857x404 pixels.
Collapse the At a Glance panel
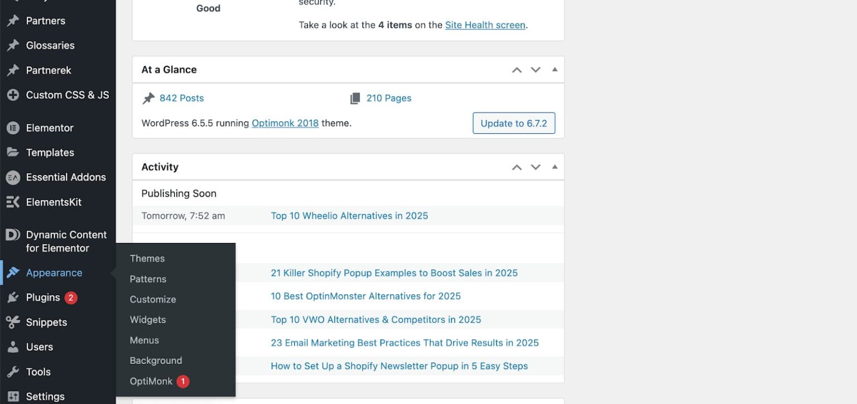[x=555, y=70]
